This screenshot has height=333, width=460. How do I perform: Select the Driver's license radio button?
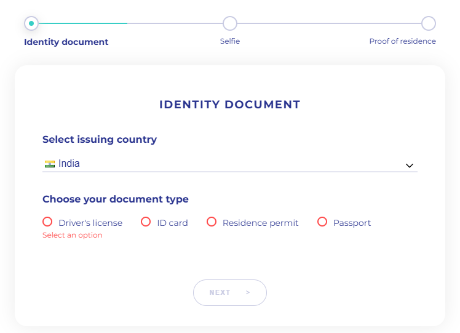coord(47,222)
